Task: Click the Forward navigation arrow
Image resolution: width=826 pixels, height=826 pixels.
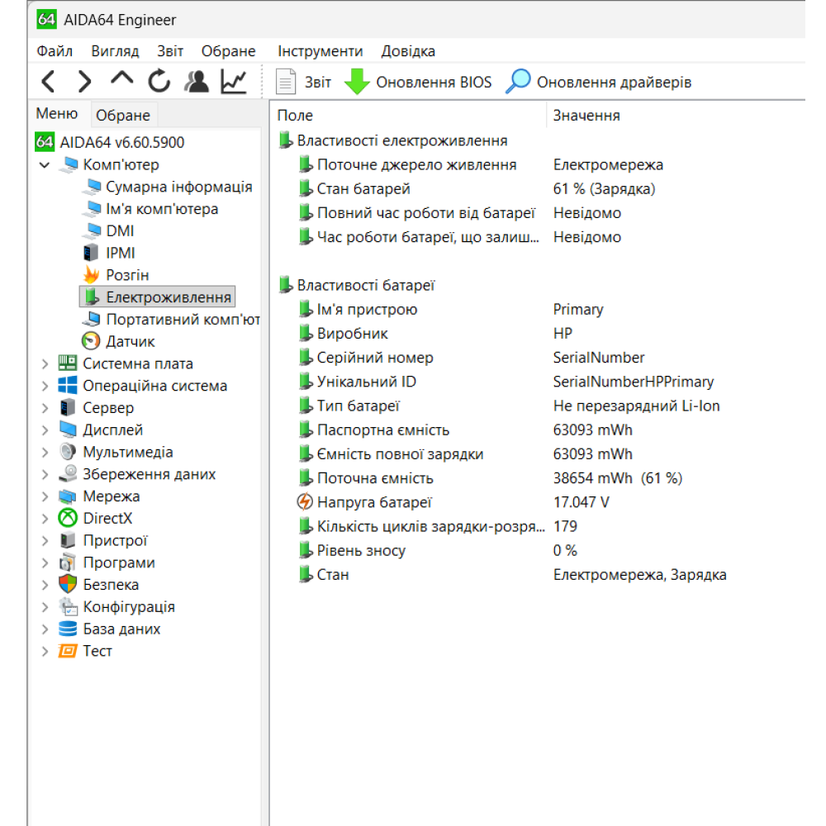Action: [x=84, y=82]
